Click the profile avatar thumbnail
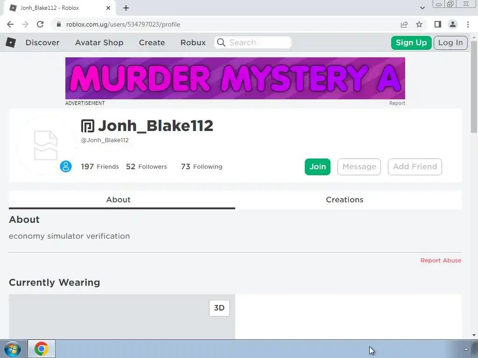 point(46,145)
